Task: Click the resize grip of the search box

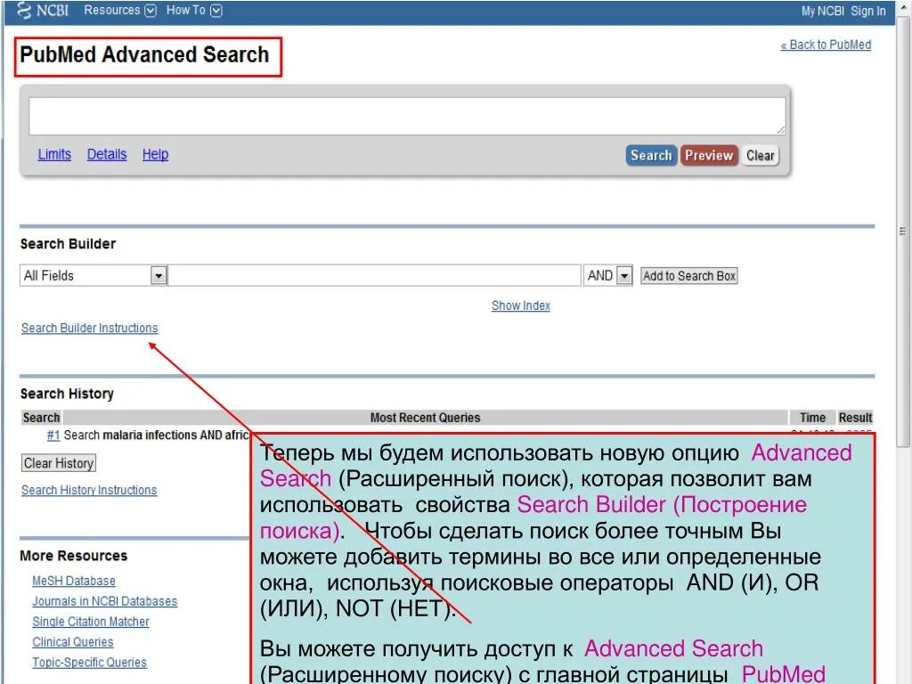Action: point(781,130)
